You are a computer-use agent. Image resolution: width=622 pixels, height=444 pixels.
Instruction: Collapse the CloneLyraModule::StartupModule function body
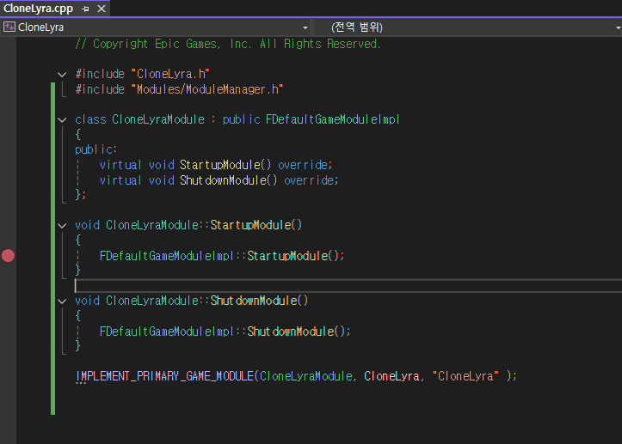(x=62, y=225)
